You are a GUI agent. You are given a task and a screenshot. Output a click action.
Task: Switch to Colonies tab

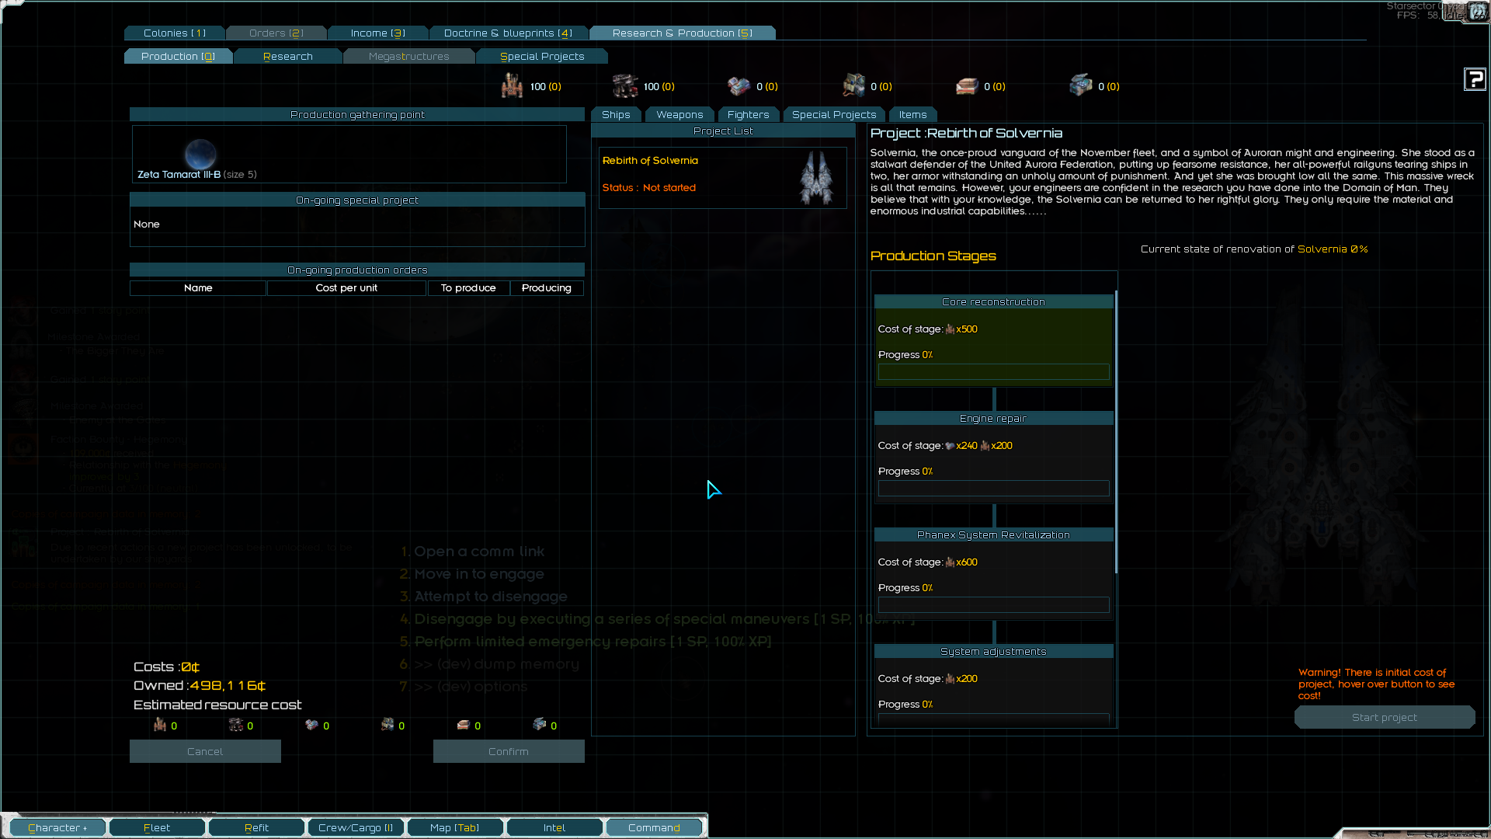[175, 33]
